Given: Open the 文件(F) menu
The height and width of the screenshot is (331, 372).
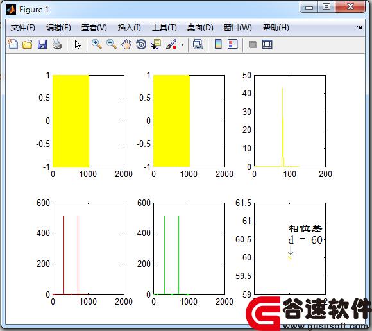Looking at the screenshot, I should coord(23,28).
